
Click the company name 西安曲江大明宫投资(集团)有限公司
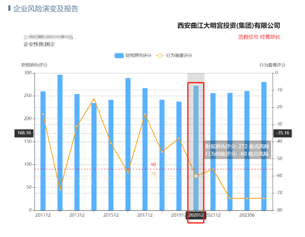pos(229,25)
